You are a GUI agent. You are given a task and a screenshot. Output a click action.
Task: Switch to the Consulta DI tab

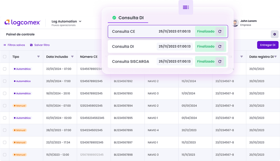point(128,18)
